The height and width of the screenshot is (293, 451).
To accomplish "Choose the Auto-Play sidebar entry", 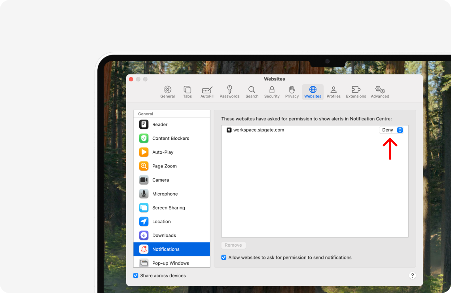I will [172, 152].
